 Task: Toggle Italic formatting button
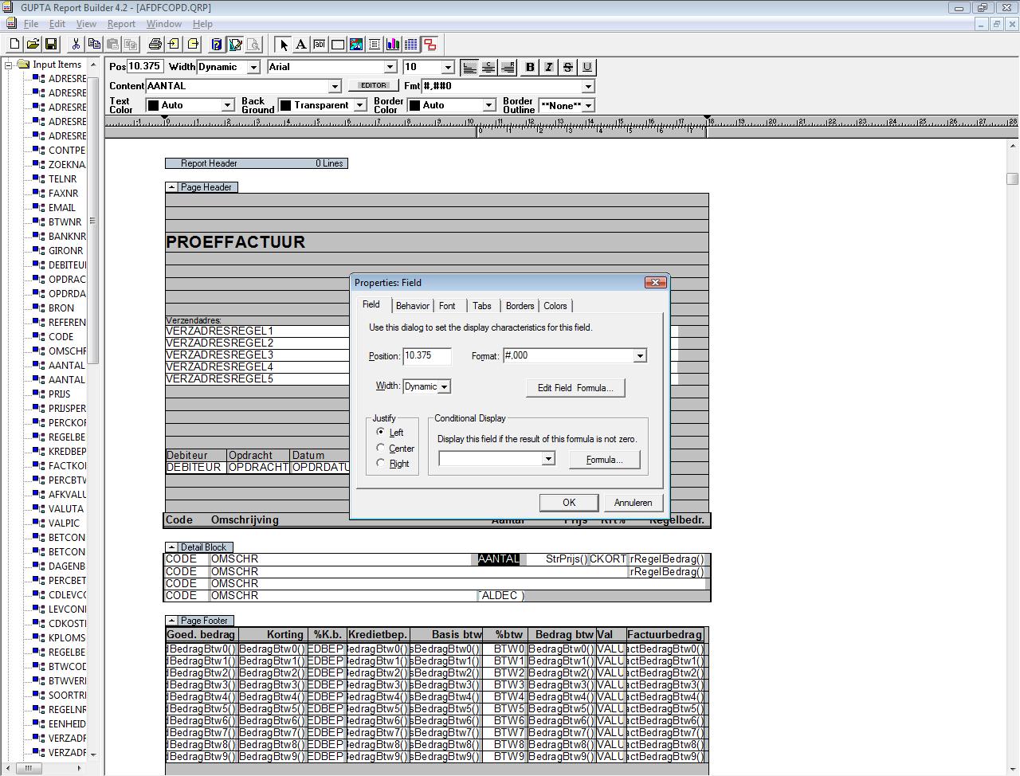point(549,68)
